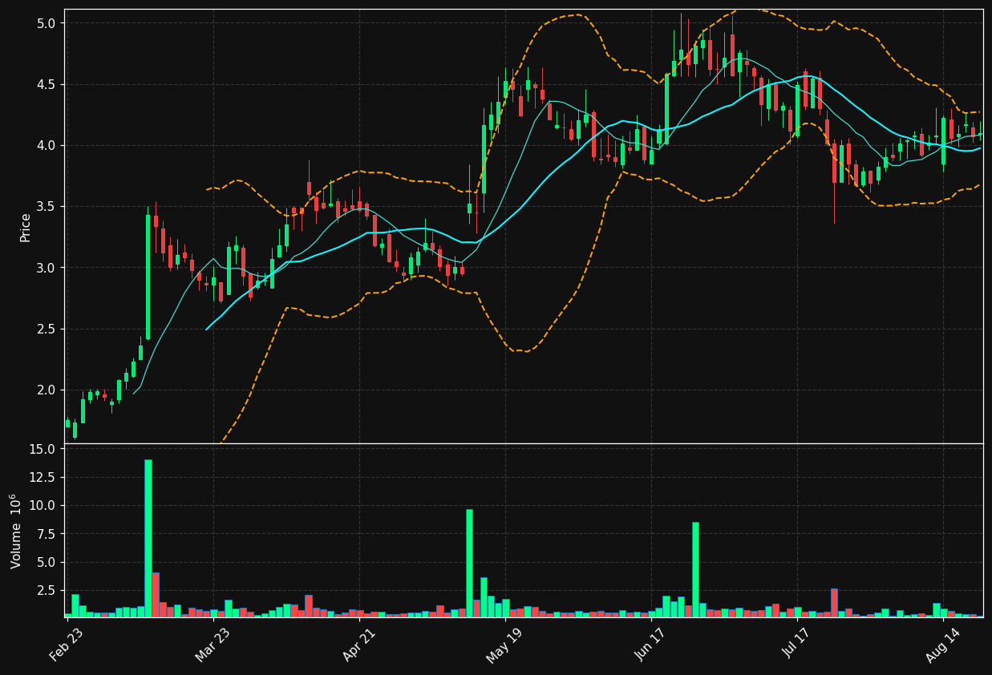Screen dimensions: 992x675
Task: Click the 2.0 price tick label
Action: pos(47,390)
